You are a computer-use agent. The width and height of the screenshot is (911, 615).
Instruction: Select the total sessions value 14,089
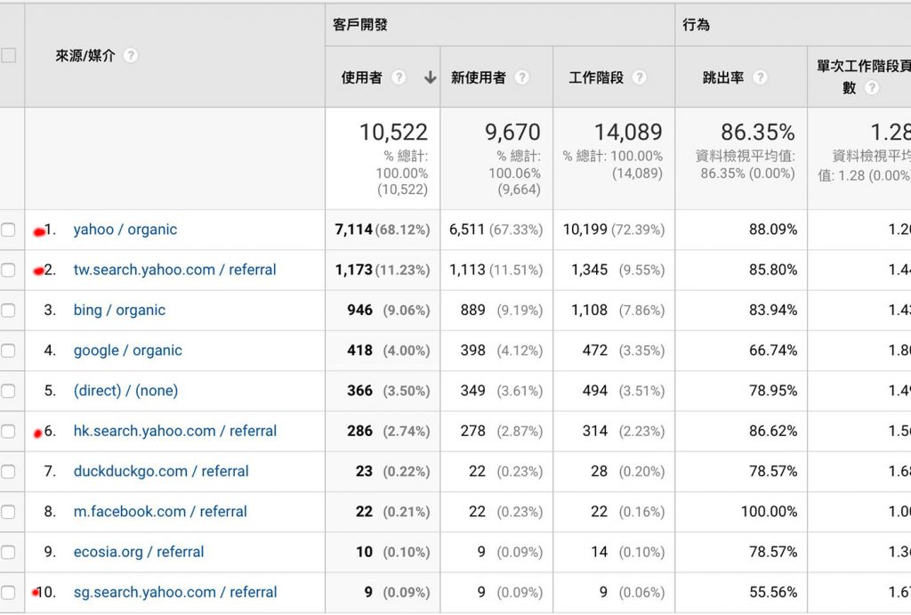tap(628, 132)
